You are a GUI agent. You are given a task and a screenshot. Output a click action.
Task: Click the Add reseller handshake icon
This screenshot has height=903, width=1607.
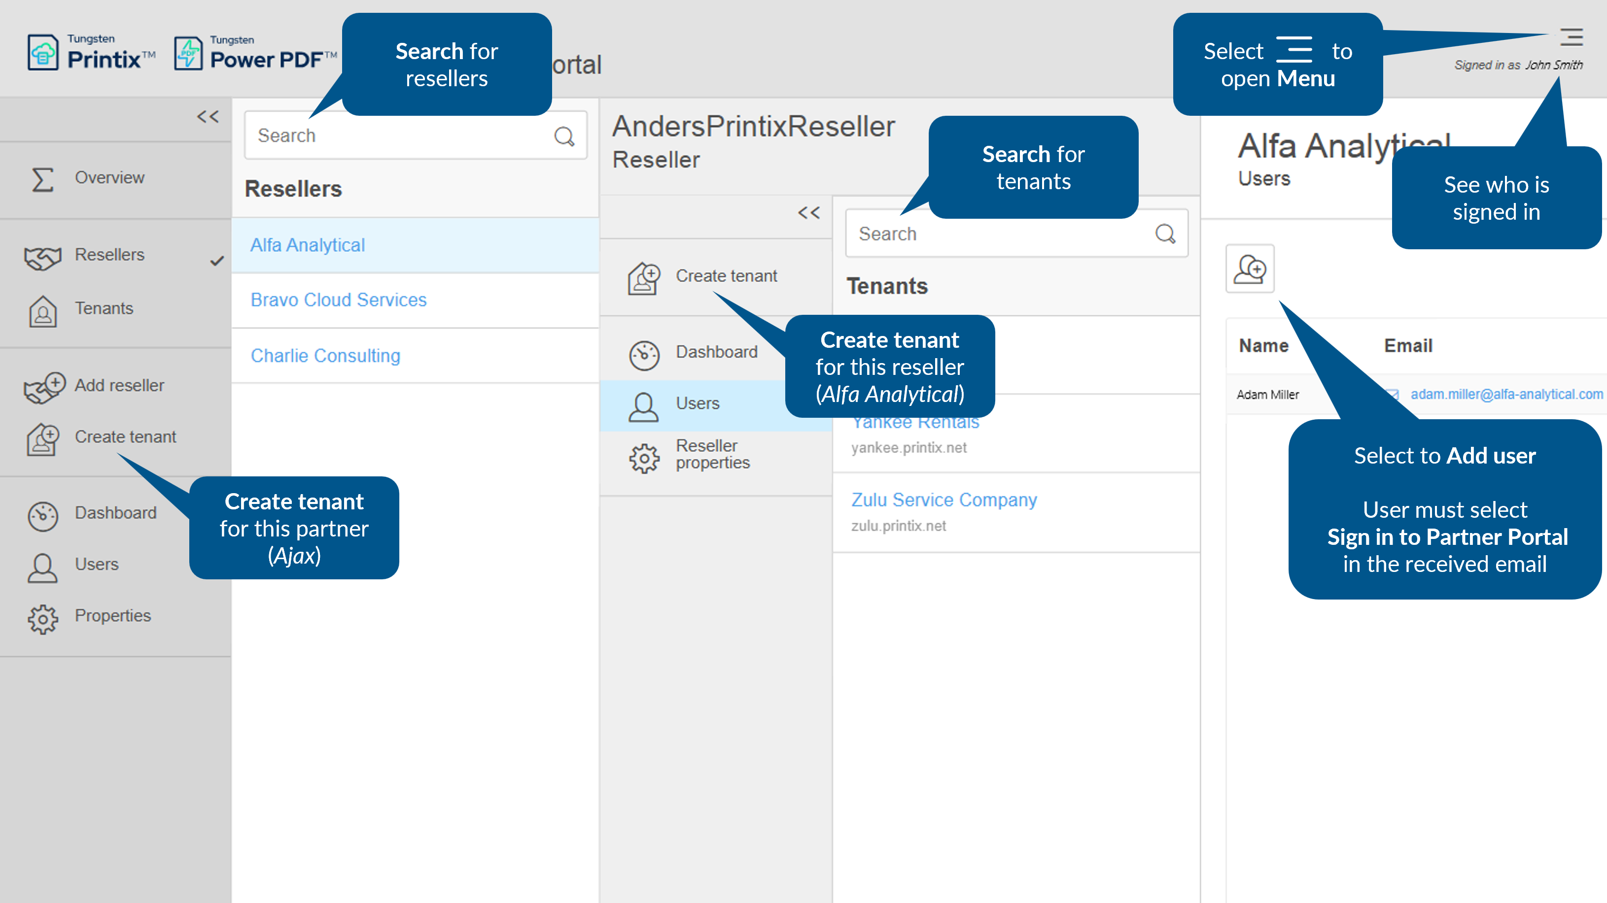coord(44,387)
